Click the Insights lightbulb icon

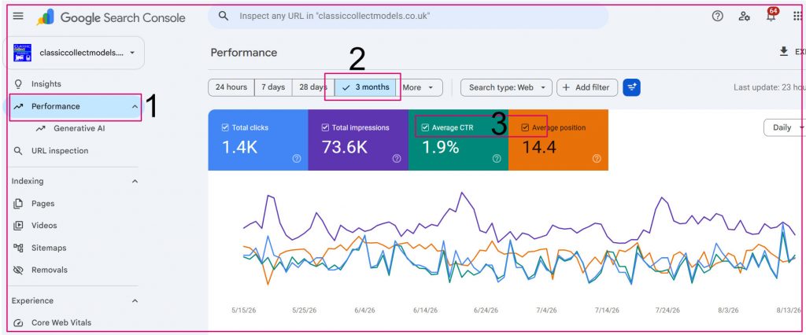[19, 83]
